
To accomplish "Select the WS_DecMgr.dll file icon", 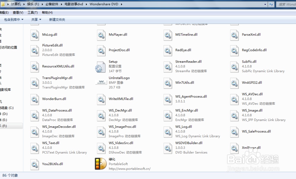I will [x=101, y=116].
